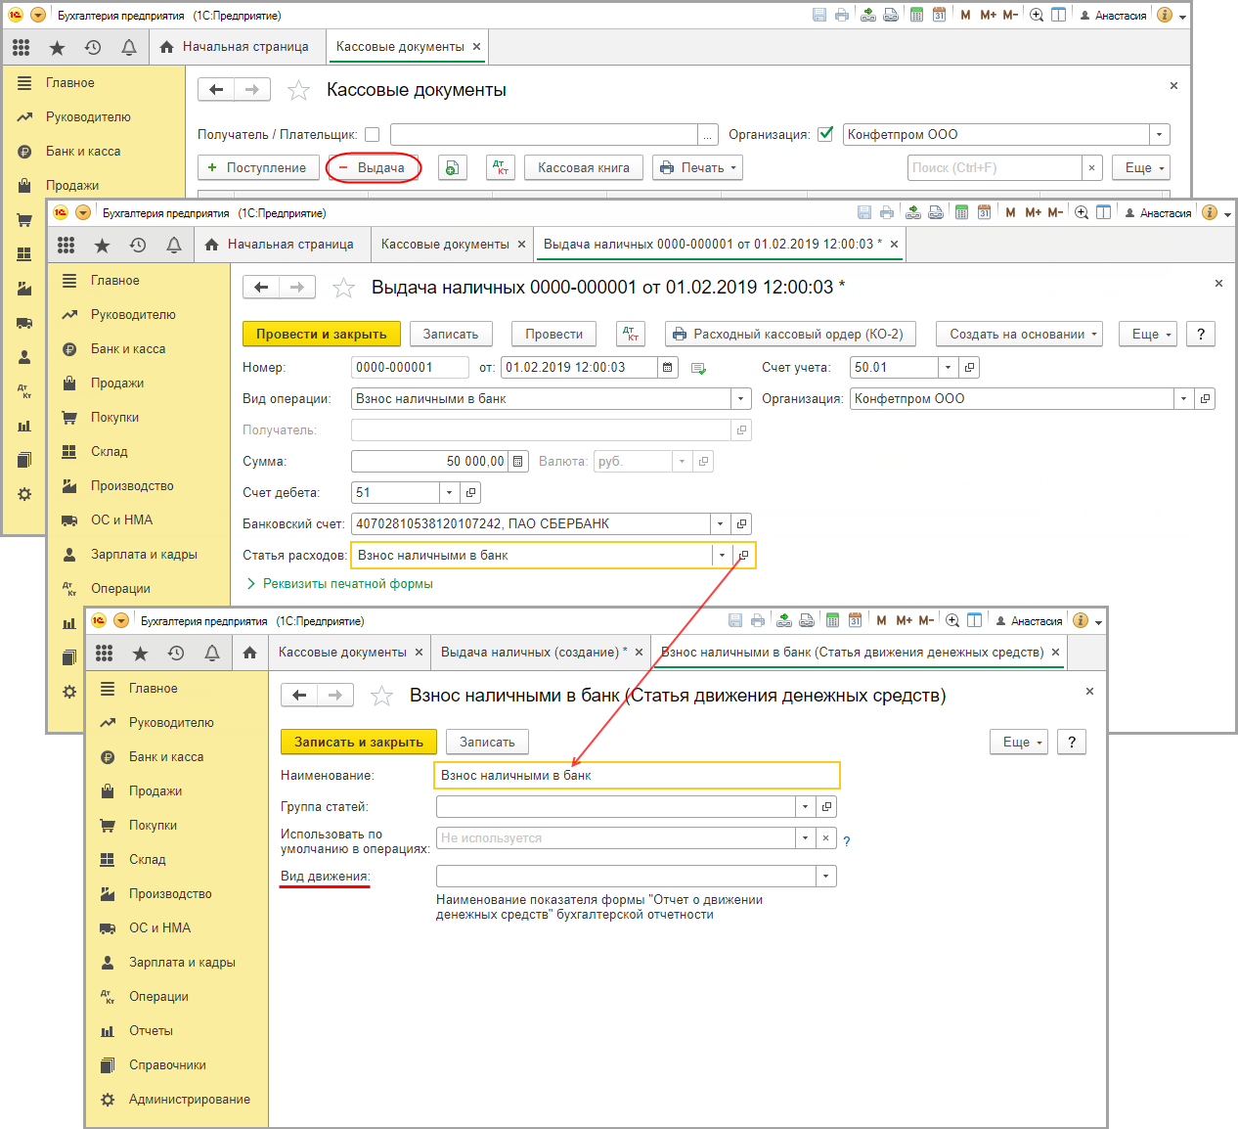Open the Вид операции dropdown list

pyautogui.click(x=740, y=399)
